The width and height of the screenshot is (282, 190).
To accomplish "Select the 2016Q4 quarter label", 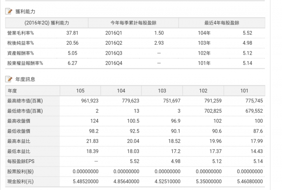I will tap(114, 63).
